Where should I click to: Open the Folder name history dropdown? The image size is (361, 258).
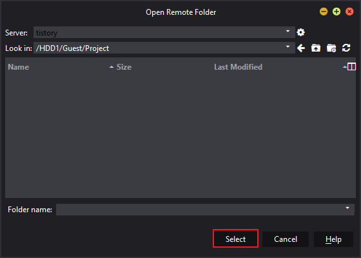(347, 208)
